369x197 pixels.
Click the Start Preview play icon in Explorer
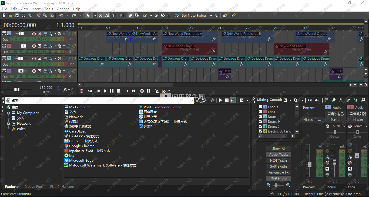pos(221,100)
